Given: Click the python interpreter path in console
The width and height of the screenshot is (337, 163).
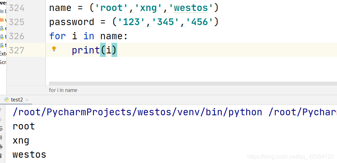Looking at the screenshot, I should coord(137,112).
